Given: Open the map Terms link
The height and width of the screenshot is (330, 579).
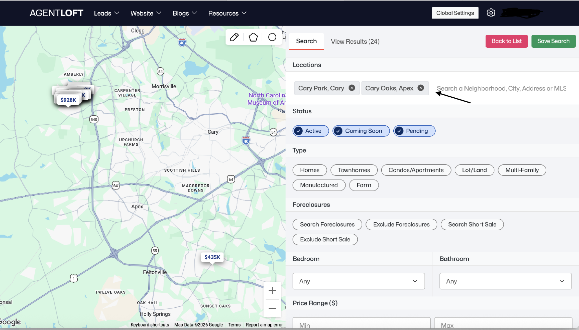Looking at the screenshot, I should pos(234,325).
